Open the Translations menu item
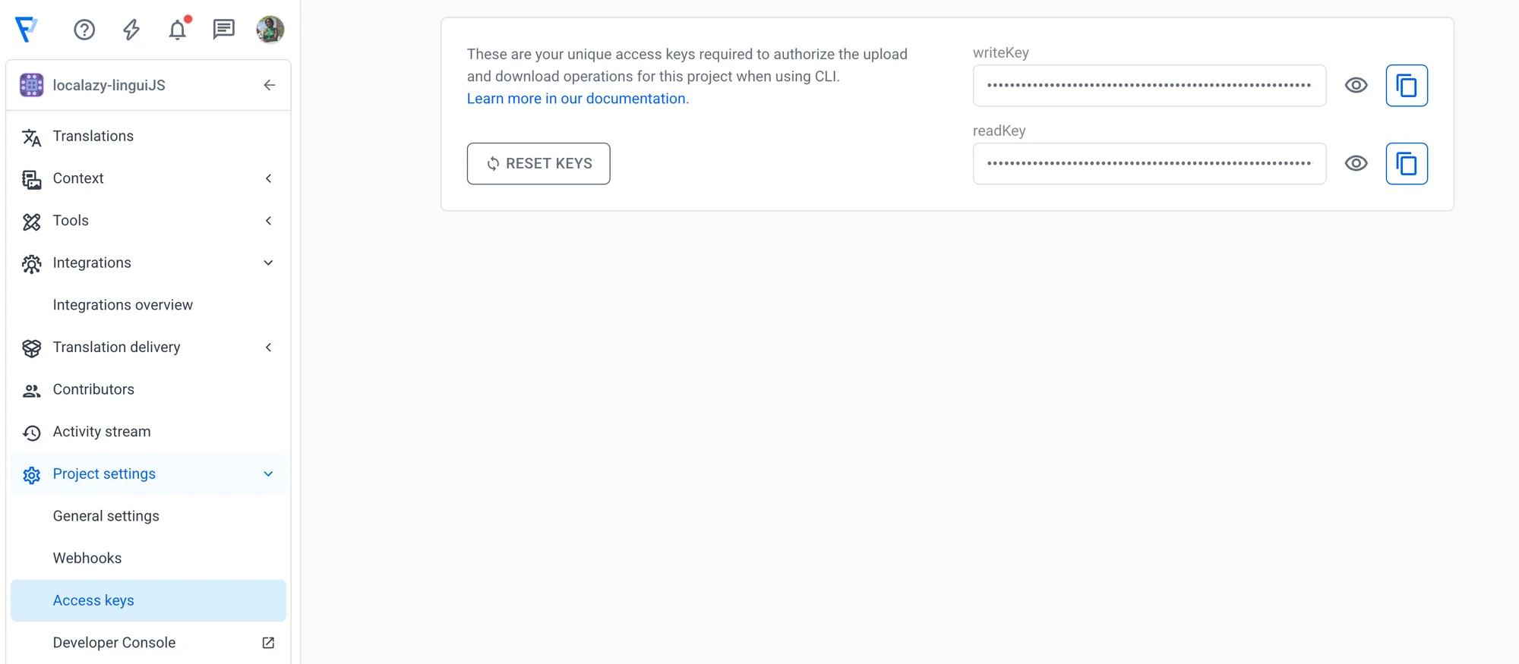1519x664 pixels. coord(93,137)
